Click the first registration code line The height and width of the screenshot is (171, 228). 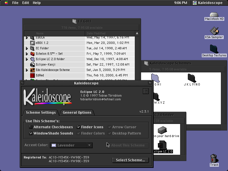[x=69, y=157]
